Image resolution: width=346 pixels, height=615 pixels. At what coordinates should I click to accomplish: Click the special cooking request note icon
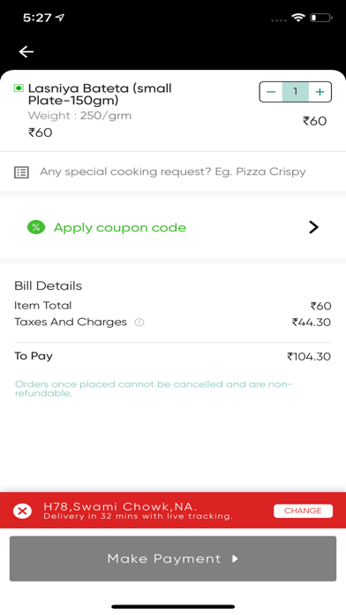(x=21, y=172)
